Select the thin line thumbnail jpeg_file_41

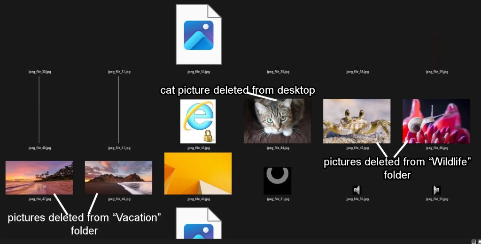point(118,110)
